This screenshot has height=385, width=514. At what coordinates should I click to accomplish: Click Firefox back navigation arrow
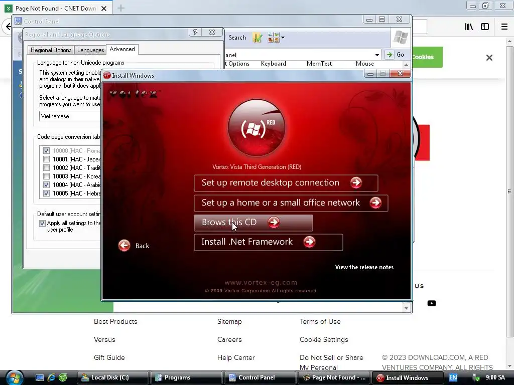pos(8,27)
